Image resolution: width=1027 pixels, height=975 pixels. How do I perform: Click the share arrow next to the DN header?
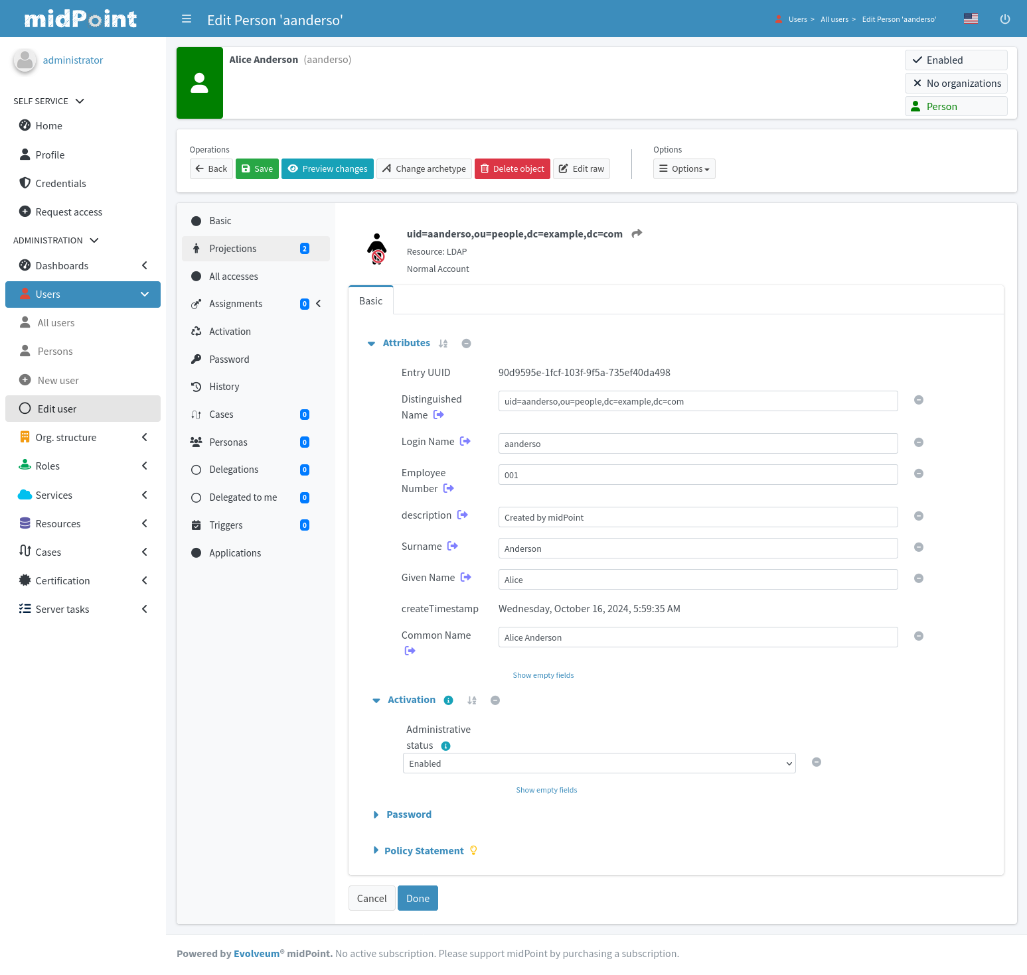[636, 233]
